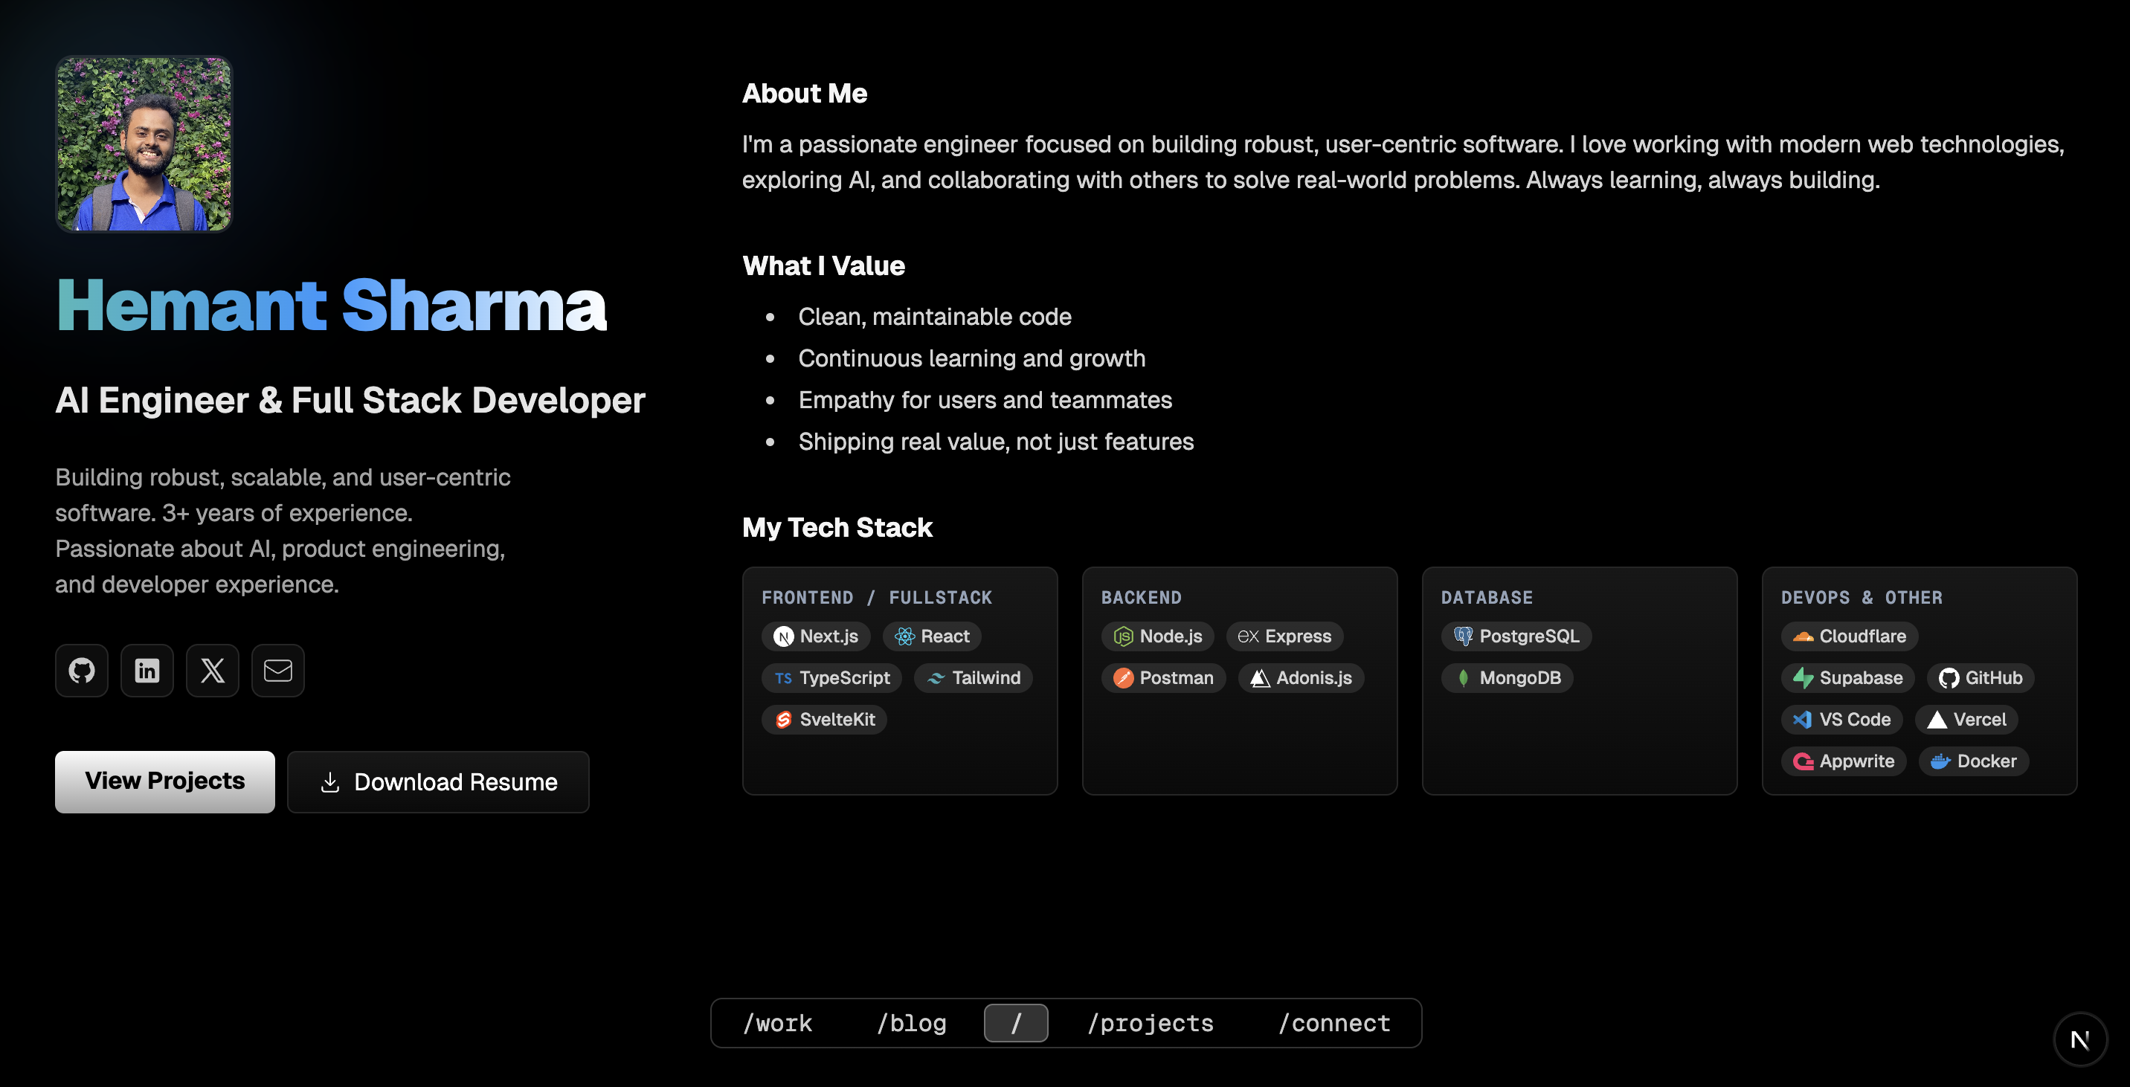Select the Next.js tech badge
Image resolution: width=2130 pixels, height=1087 pixels.
(815, 636)
